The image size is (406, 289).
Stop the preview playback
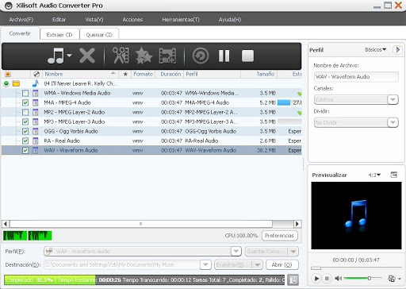pyautogui.click(x=327, y=279)
